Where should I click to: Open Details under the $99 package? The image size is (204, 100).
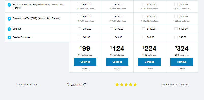click(x=85, y=69)
